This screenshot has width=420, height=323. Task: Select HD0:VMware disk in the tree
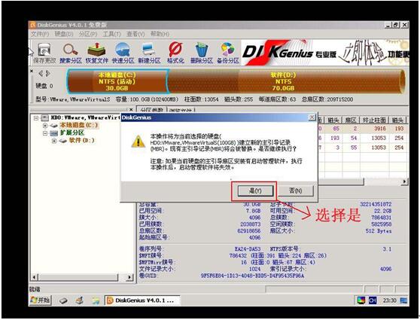click(x=85, y=117)
